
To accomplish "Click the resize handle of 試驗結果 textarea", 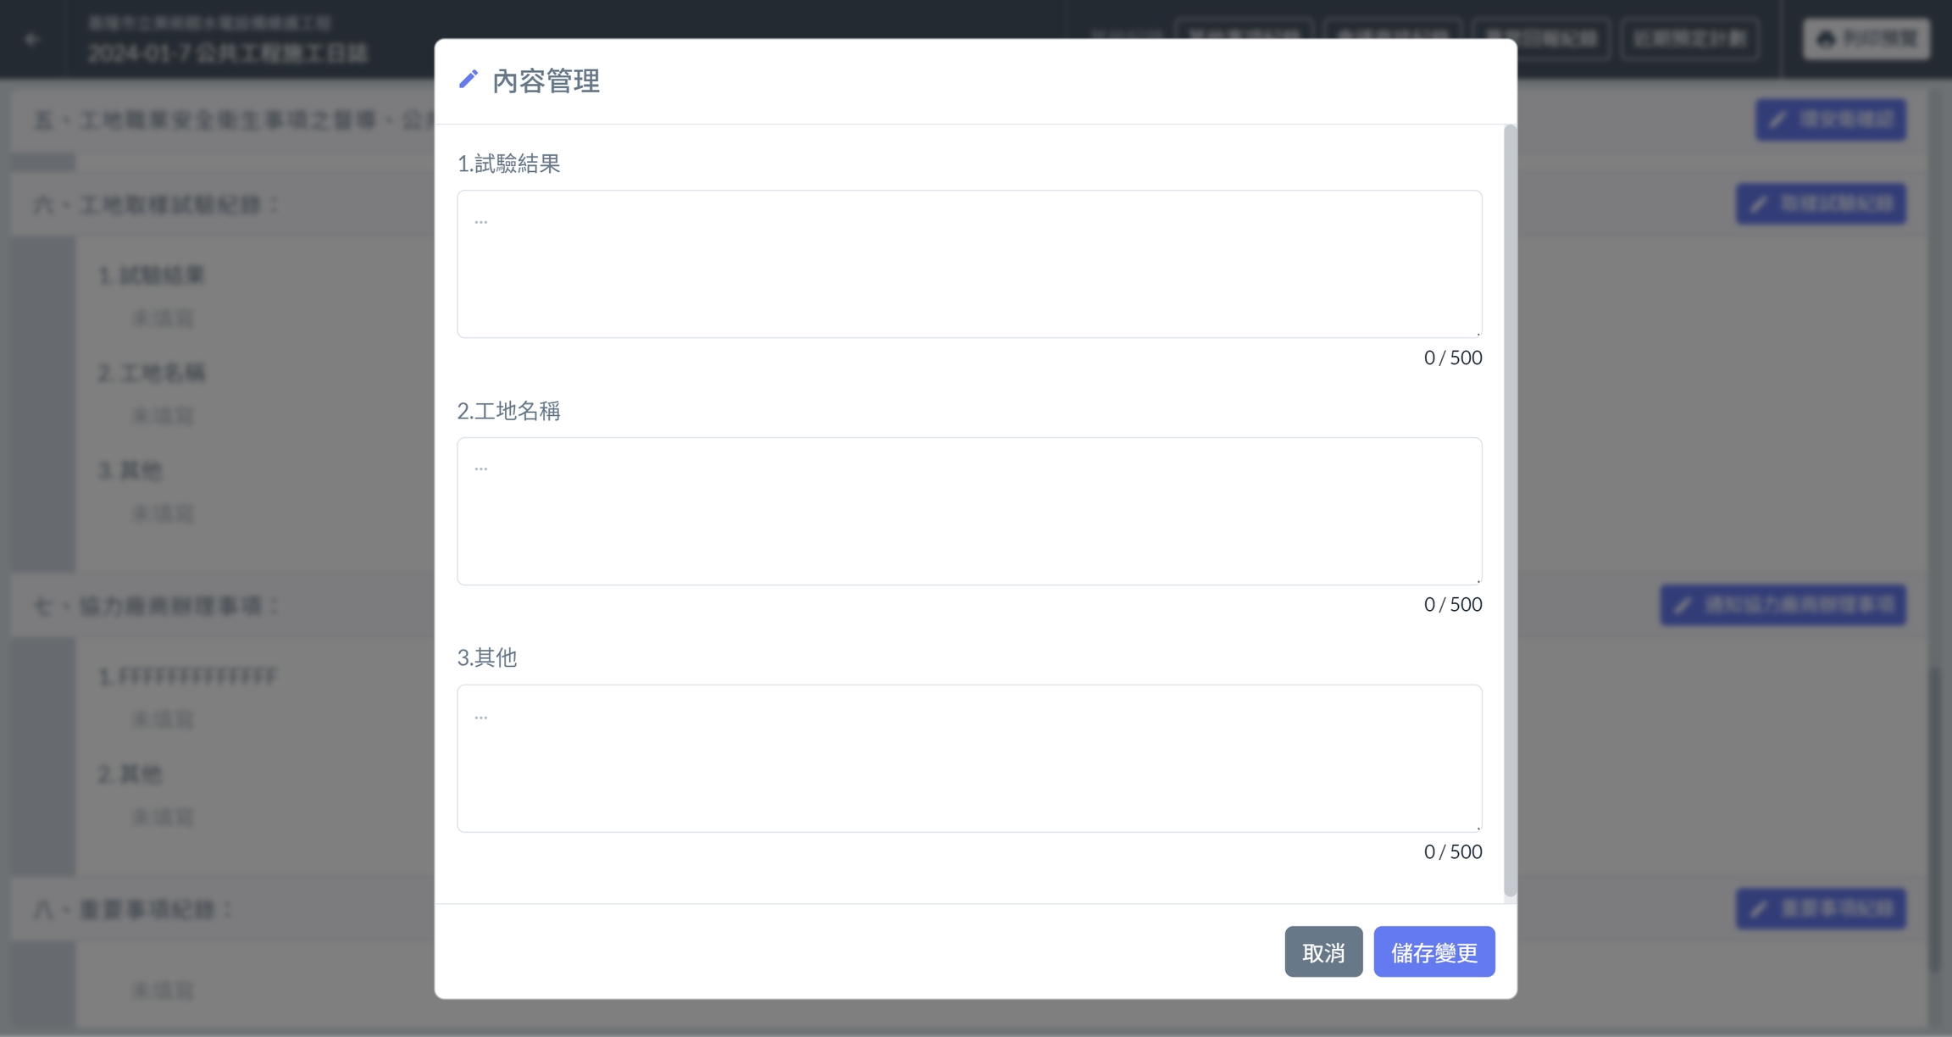I will 1478,333.
